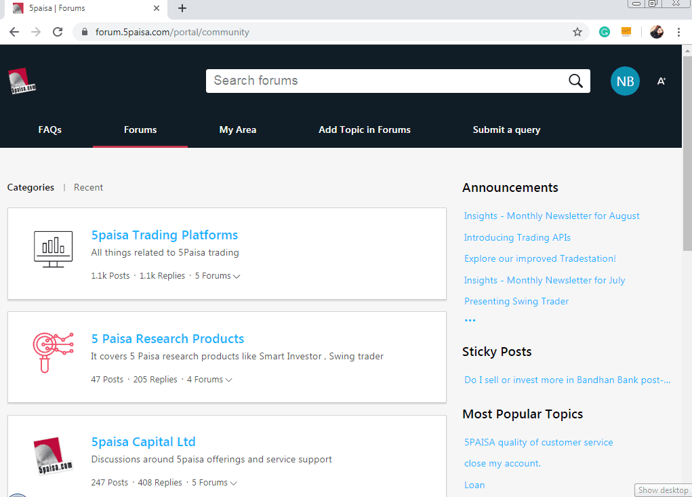692x497 pixels.
Task: Open the NB user profile avatar
Action: pyautogui.click(x=625, y=81)
